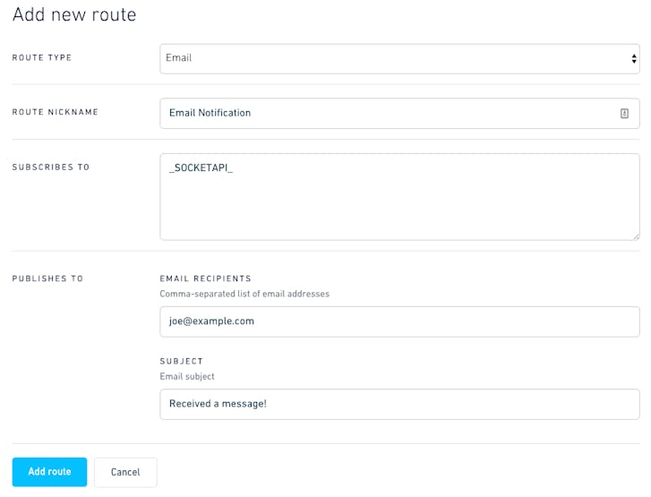
Task: Click the SUBSCRIBES TO label
Action: point(51,167)
